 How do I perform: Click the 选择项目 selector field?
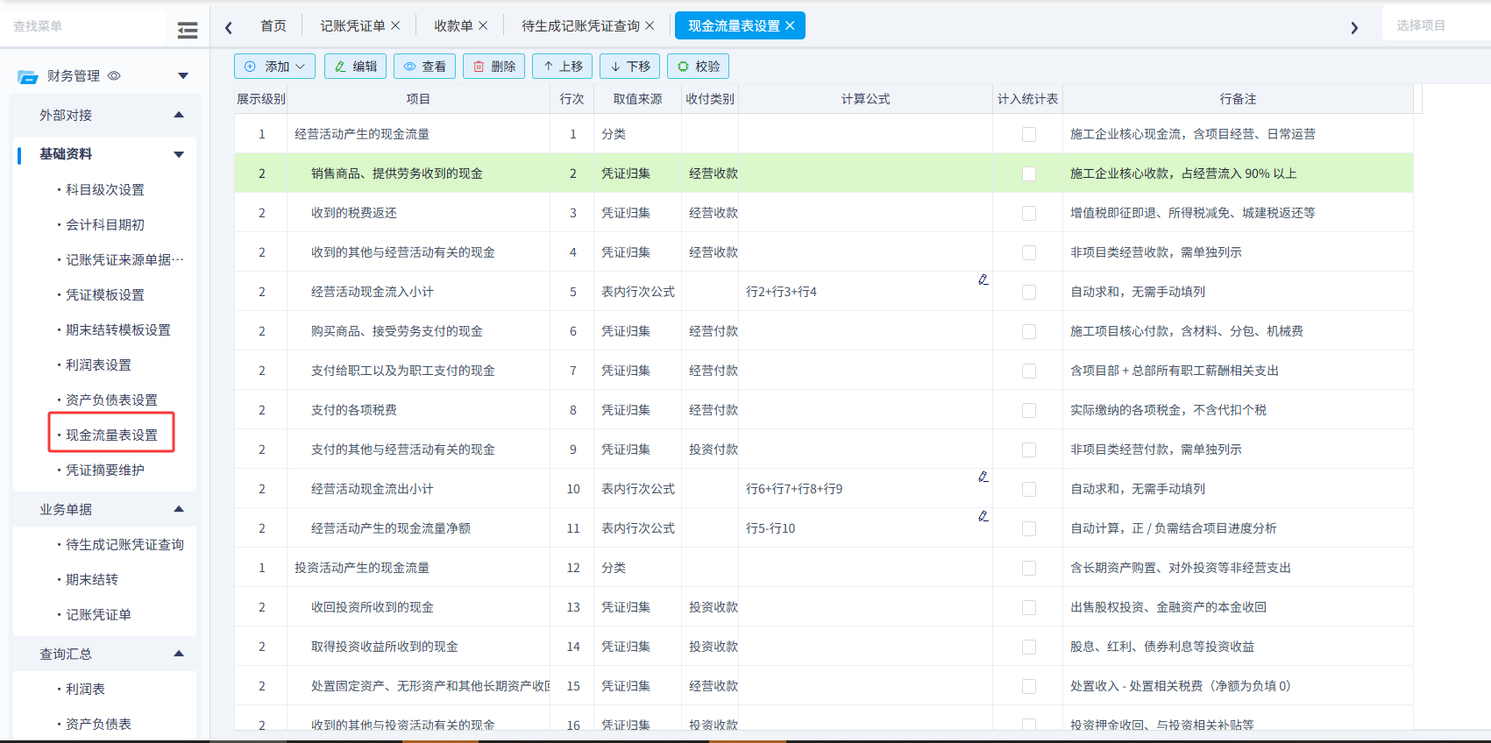pyautogui.click(x=1438, y=25)
